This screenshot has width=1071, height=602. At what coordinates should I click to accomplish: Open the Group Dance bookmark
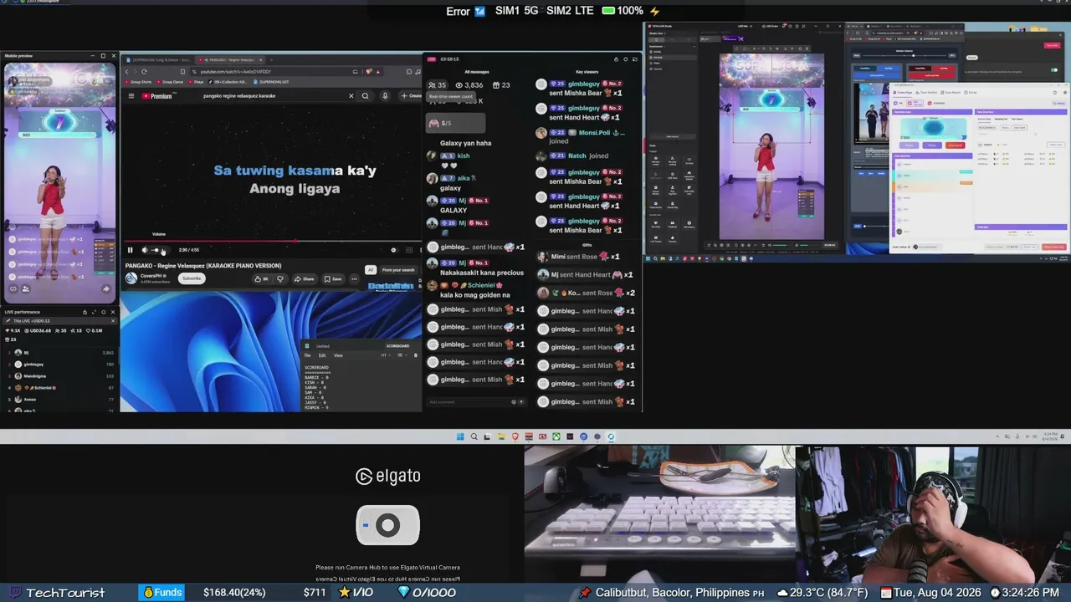pos(171,82)
